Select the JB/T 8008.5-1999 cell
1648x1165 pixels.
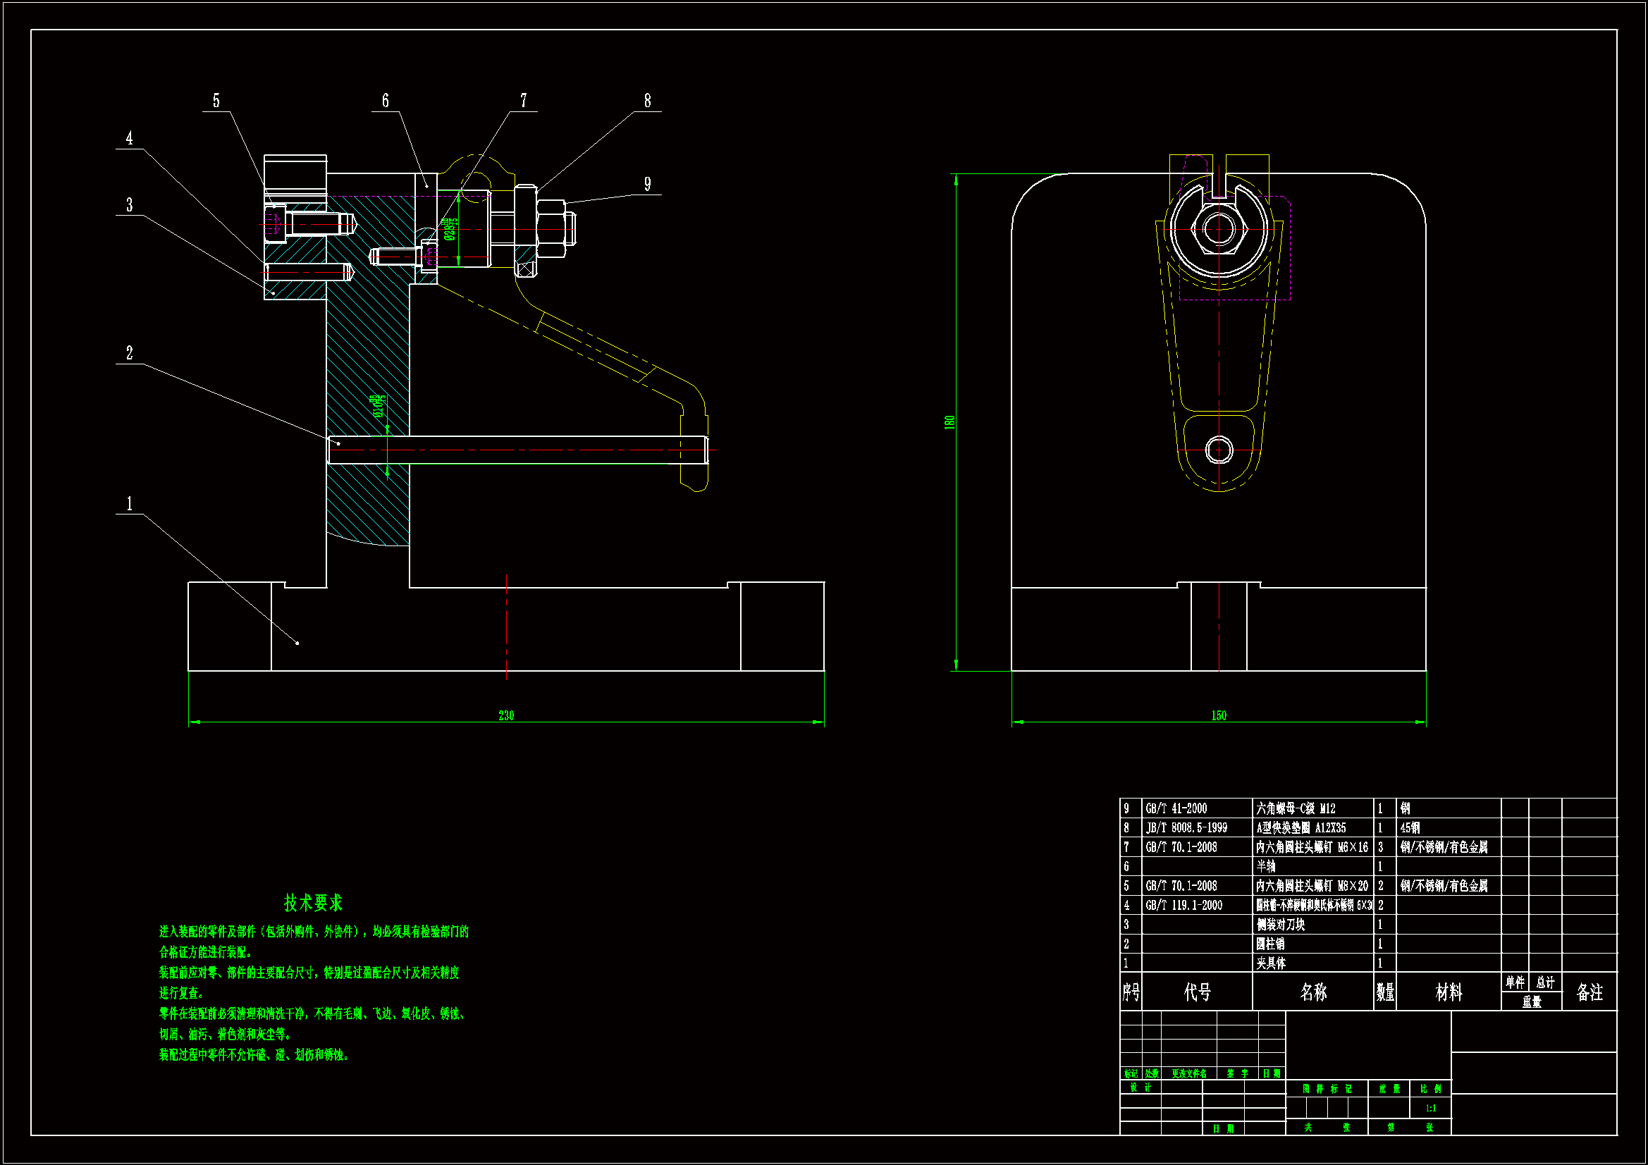1186,827
